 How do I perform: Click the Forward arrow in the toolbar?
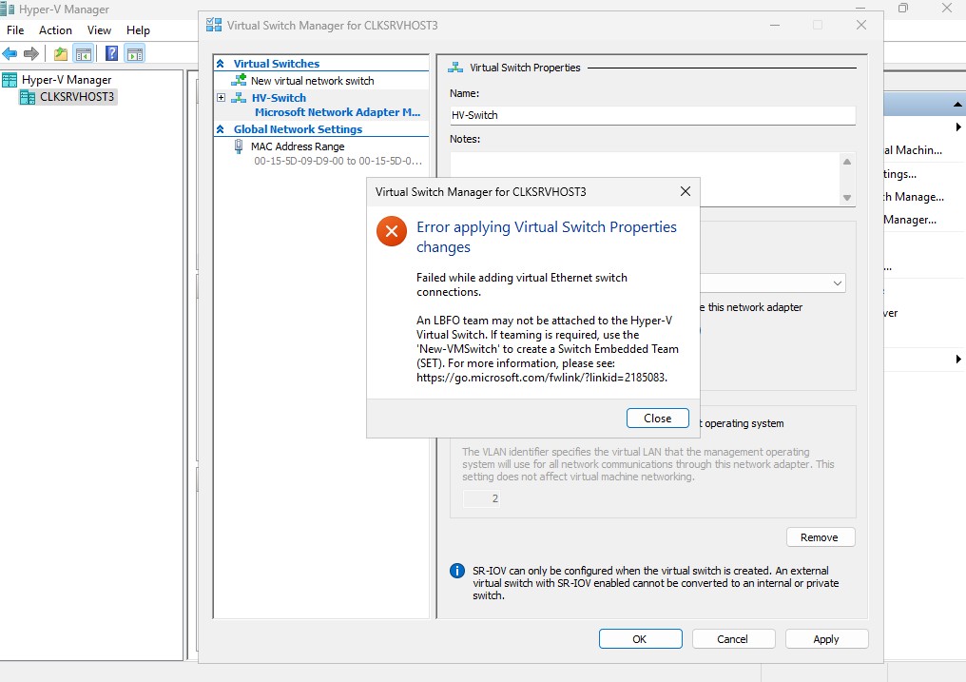coord(31,53)
